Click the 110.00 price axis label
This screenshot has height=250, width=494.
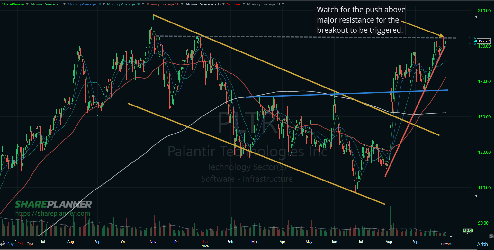pyautogui.click(x=484, y=188)
